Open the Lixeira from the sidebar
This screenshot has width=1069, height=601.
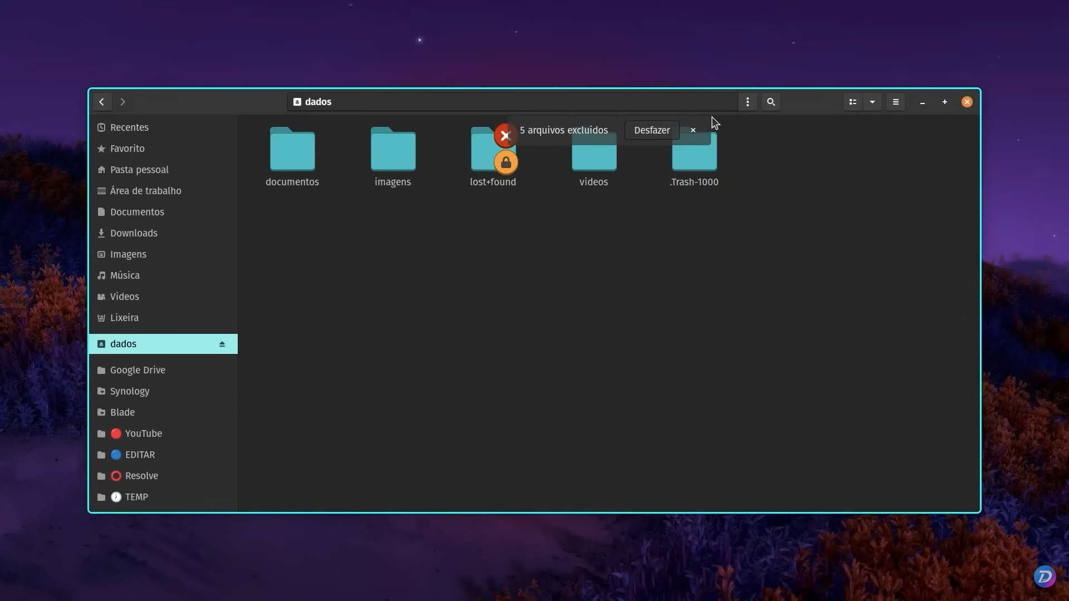pyautogui.click(x=124, y=317)
